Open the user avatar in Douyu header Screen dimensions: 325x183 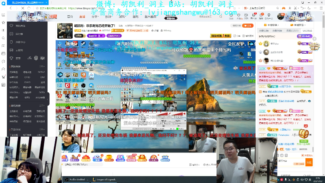281,16
